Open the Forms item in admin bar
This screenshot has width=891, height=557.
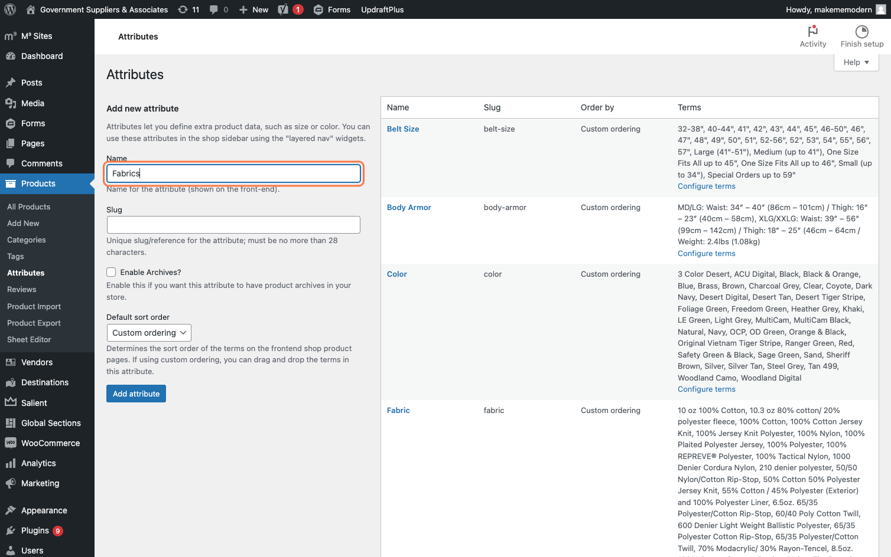[332, 9]
